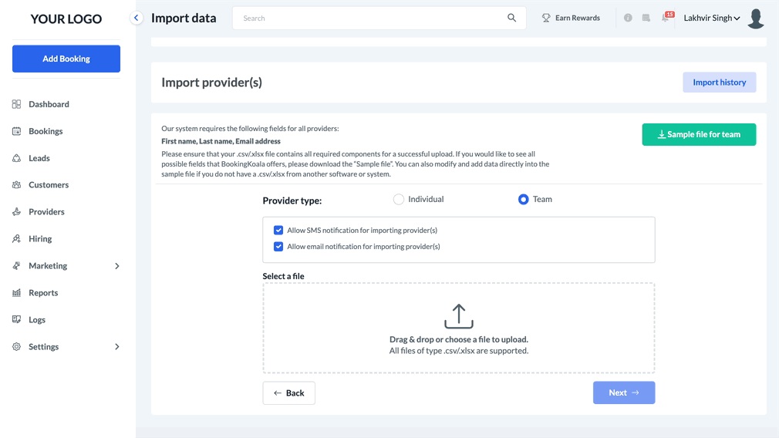Click the user avatar picture
Viewport: 779px width, 438px height.
coord(756,18)
